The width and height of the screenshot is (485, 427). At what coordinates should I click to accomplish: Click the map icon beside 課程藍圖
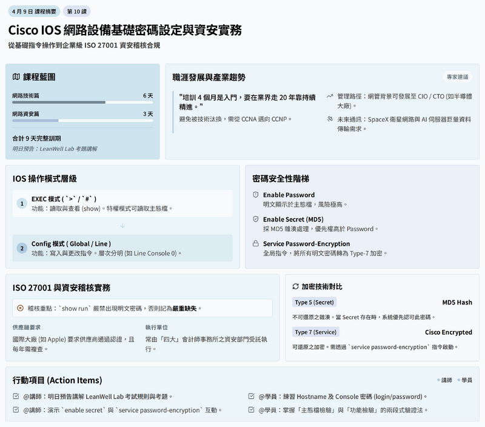point(16,77)
